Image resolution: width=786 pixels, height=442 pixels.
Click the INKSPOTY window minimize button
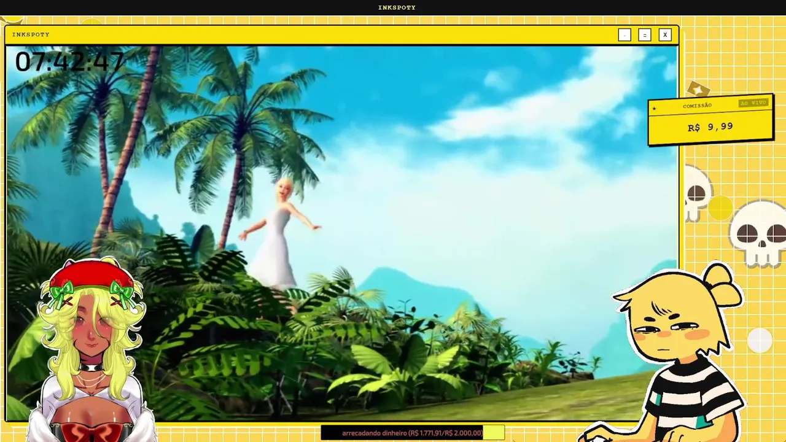(x=625, y=35)
